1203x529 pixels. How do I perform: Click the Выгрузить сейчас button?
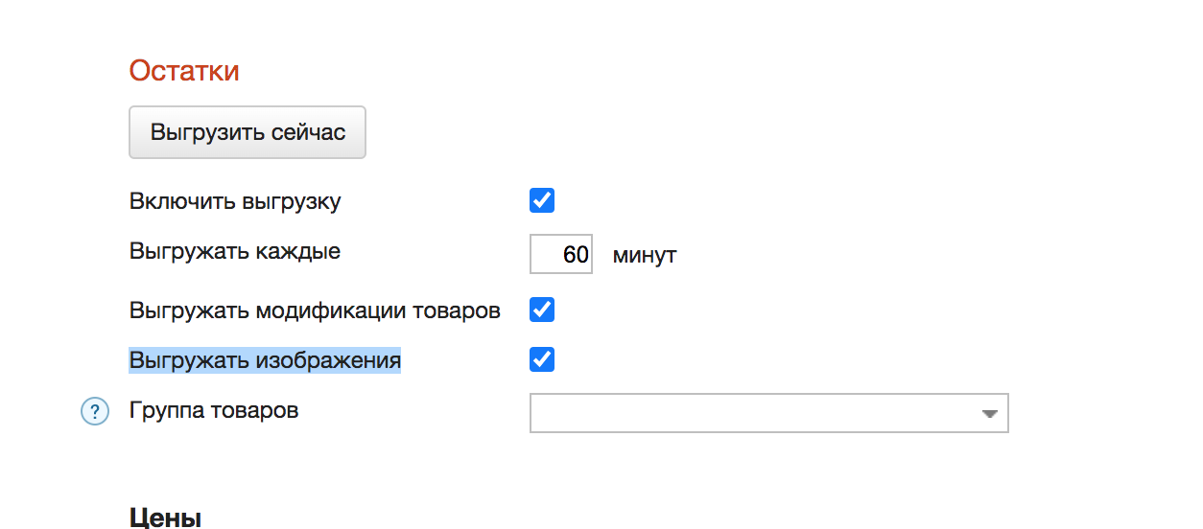coord(248,132)
